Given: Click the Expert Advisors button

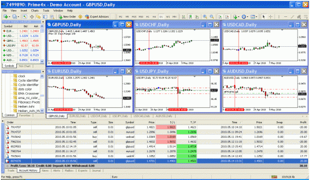Looking at the screenshot, I should (x=97, y=17).
